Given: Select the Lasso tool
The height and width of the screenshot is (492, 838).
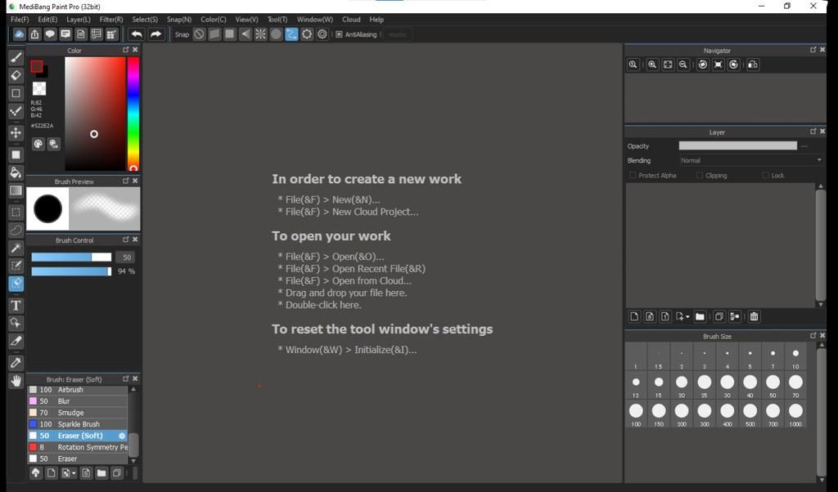Looking at the screenshot, I should (16, 230).
